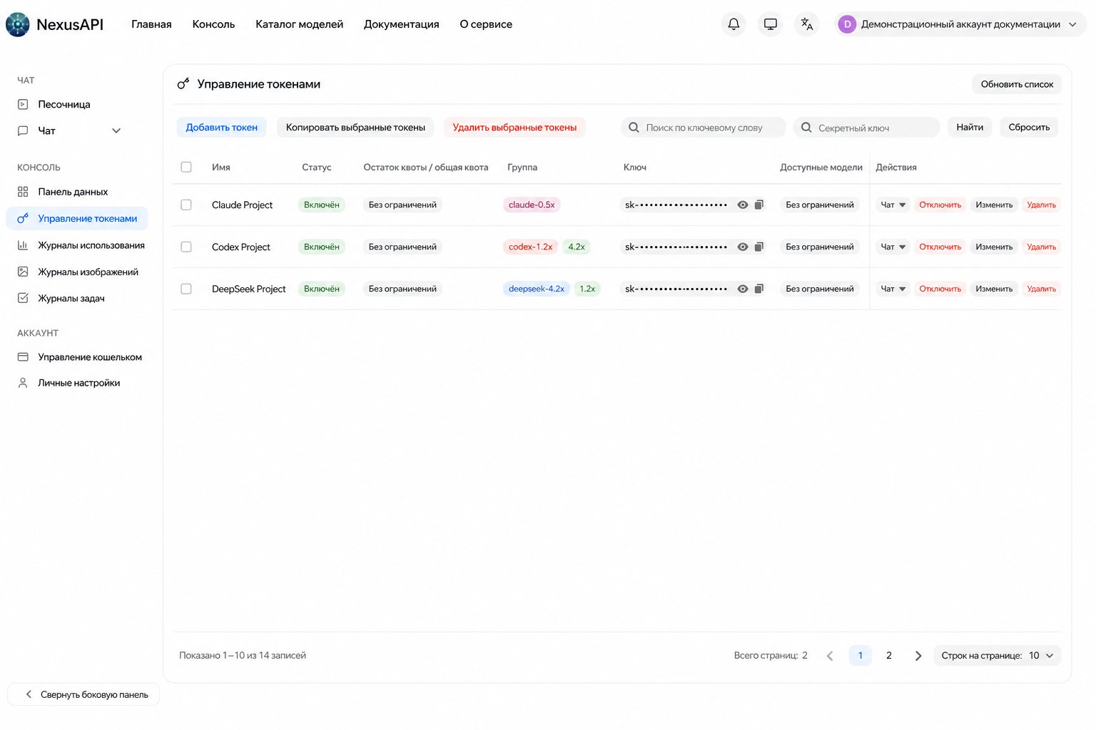Screen dimensions: 1096x730
Task: Open the rows-per-page dropdown
Action: (x=997, y=656)
